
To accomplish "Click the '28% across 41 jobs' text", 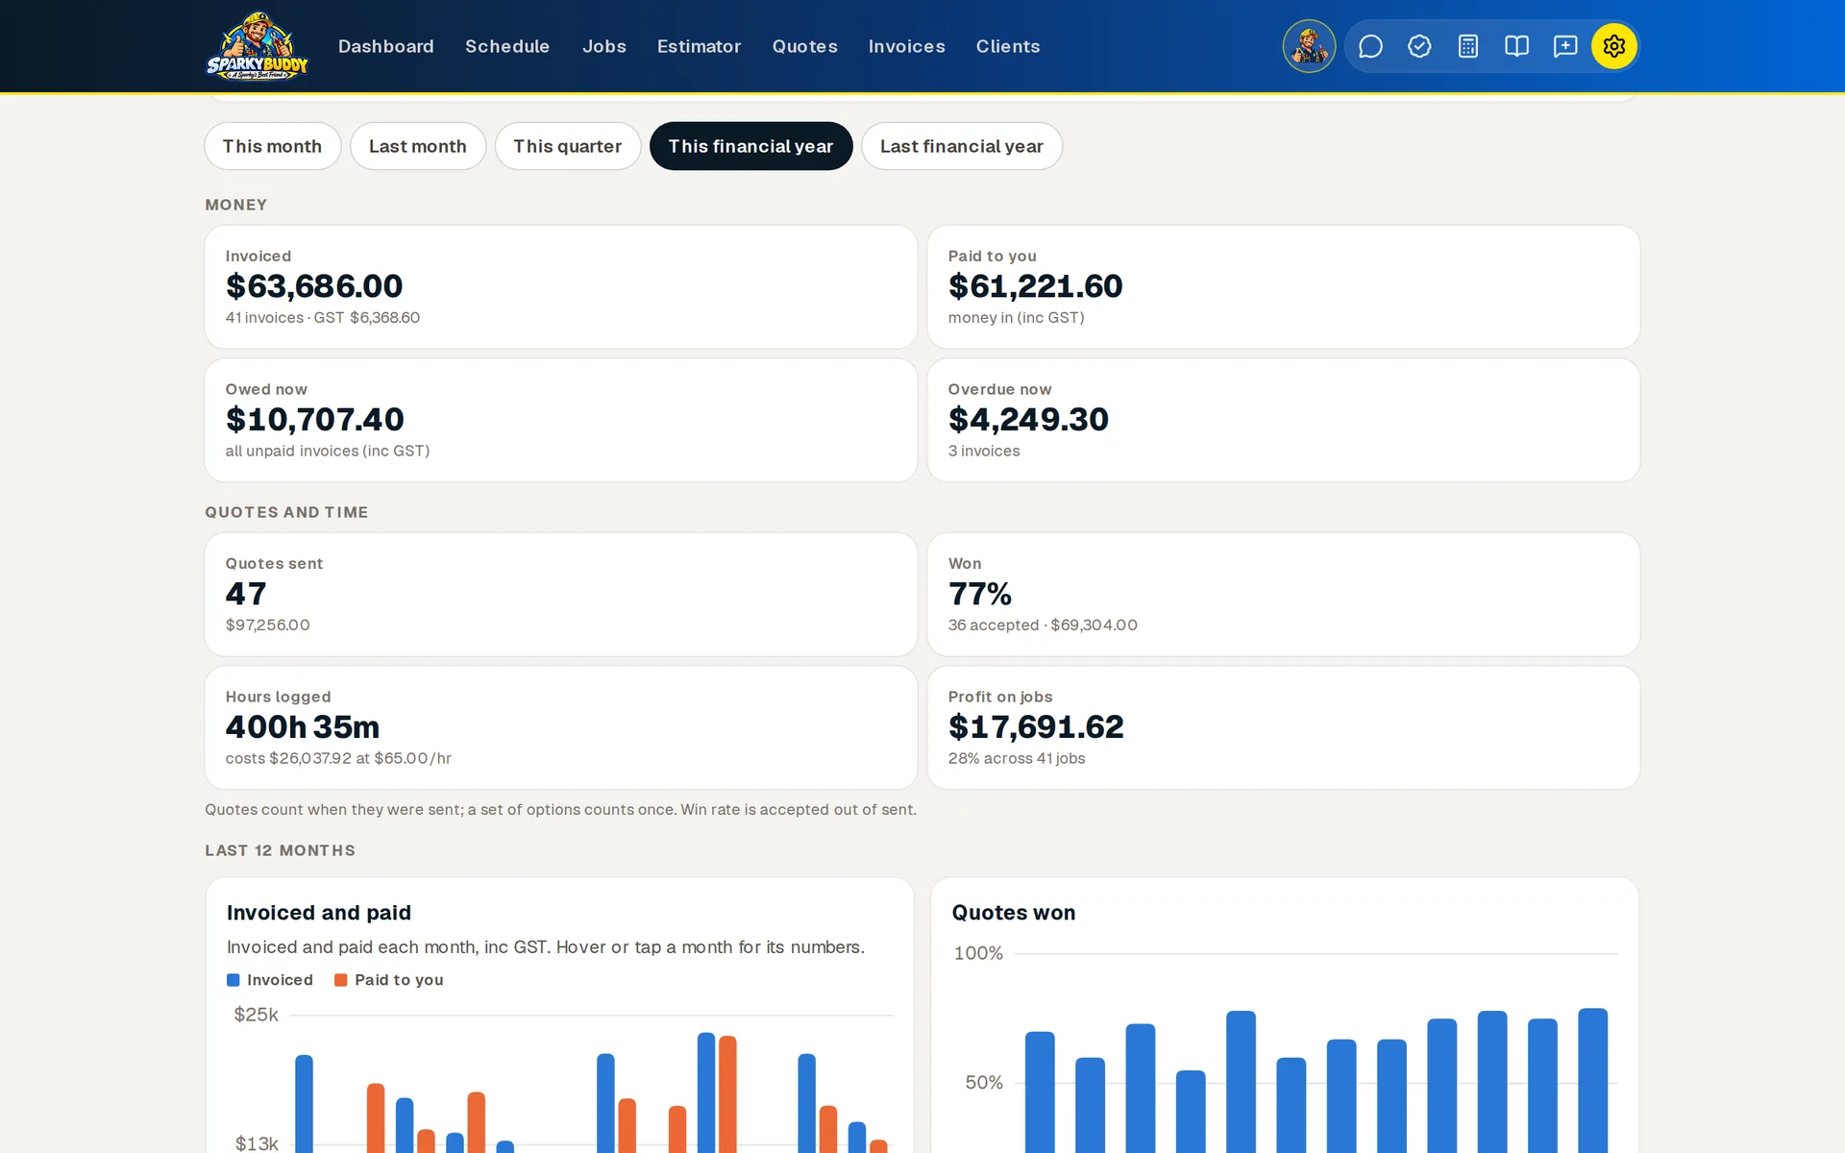I will [1017, 759].
